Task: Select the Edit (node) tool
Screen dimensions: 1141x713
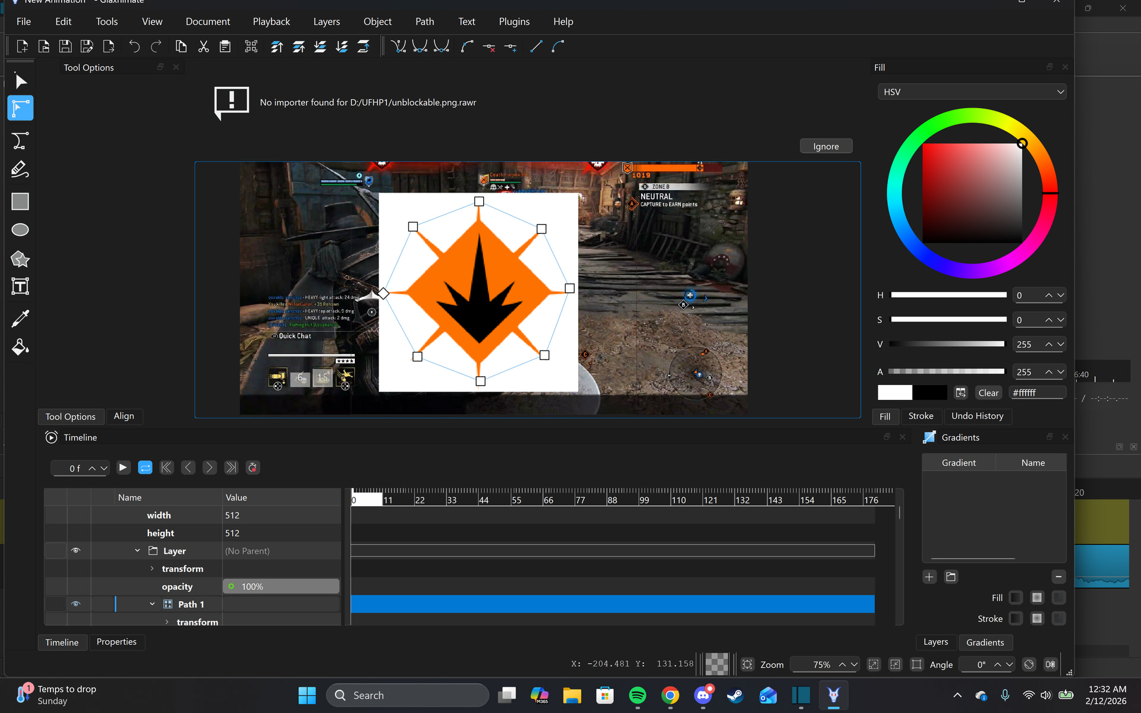Action: click(20, 109)
